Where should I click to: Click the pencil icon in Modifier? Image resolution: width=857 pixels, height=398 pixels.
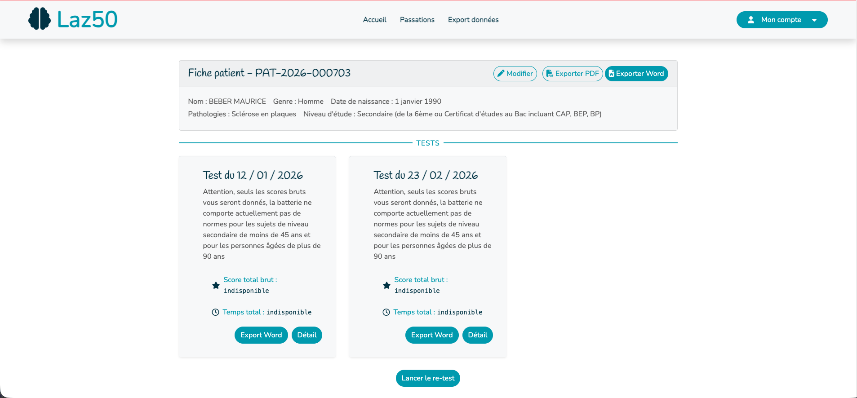click(501, 73)
